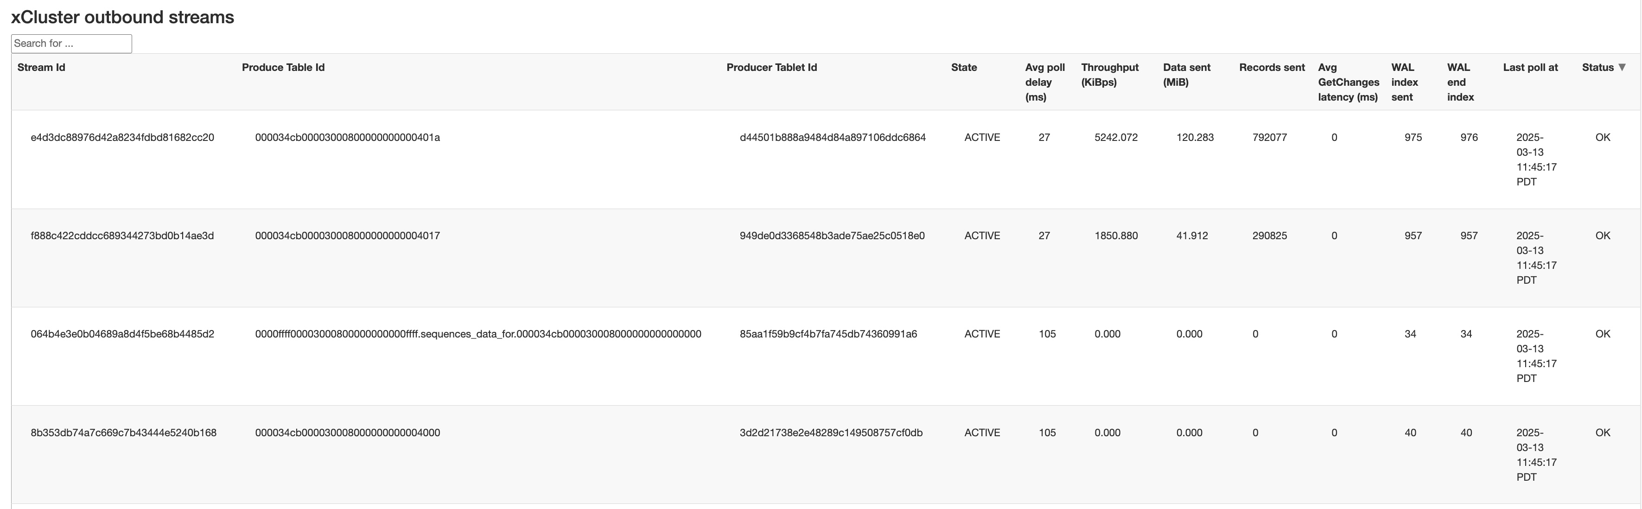Sort by Produce Table Id header
Image resolution: width=1642 pixels, height=509 pixels.
tap(283, 67)
